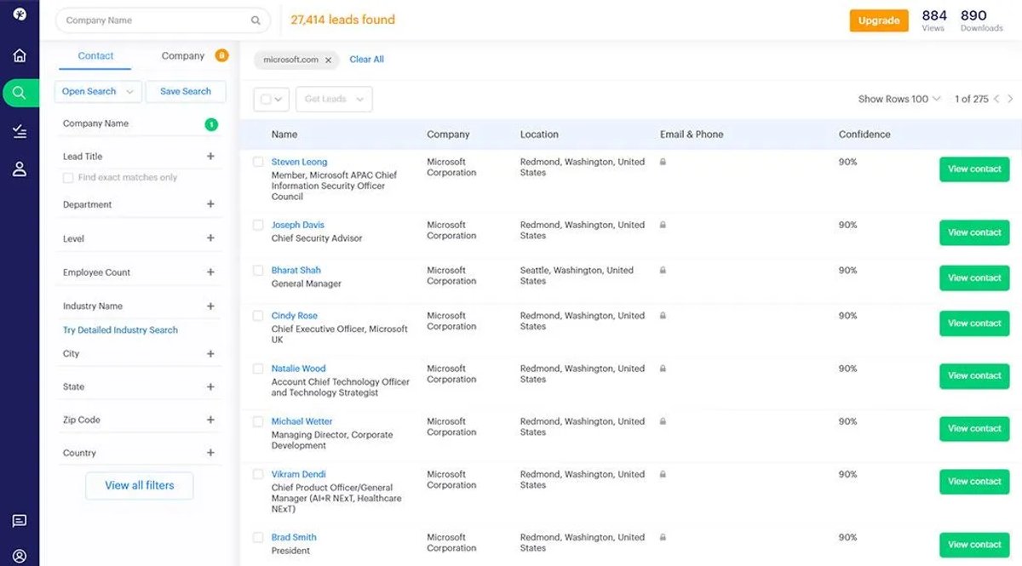Open Joseph Davis profile link
Screen dimensions: 1022x566
[x=298, y=225]
